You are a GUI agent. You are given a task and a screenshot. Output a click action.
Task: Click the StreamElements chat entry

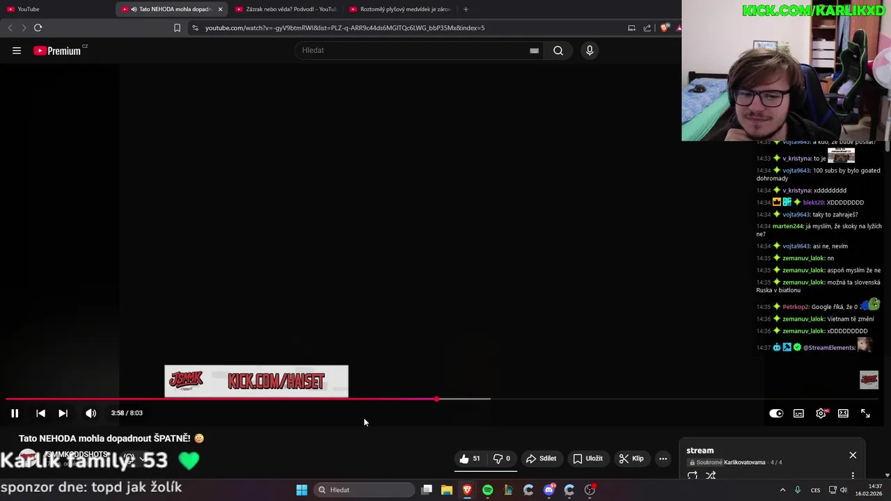[x=814, y=347]
